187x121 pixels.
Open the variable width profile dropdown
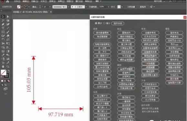[x=68, y=7]
